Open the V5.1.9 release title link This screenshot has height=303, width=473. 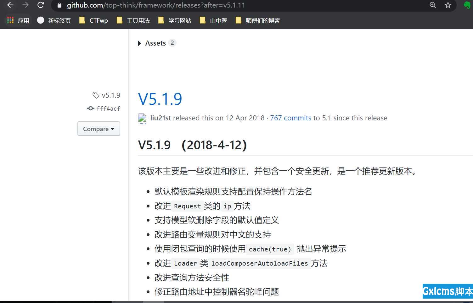point(160,99)
